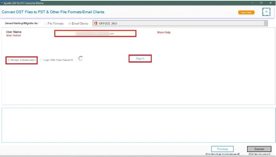
Task: Click the '(Email Address)' red sublabel
Action: [x=14, y=35]
